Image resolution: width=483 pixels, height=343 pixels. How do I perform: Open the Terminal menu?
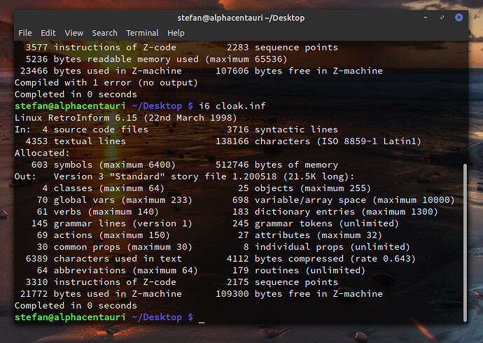pyautogui.click(x=142, y=33)
